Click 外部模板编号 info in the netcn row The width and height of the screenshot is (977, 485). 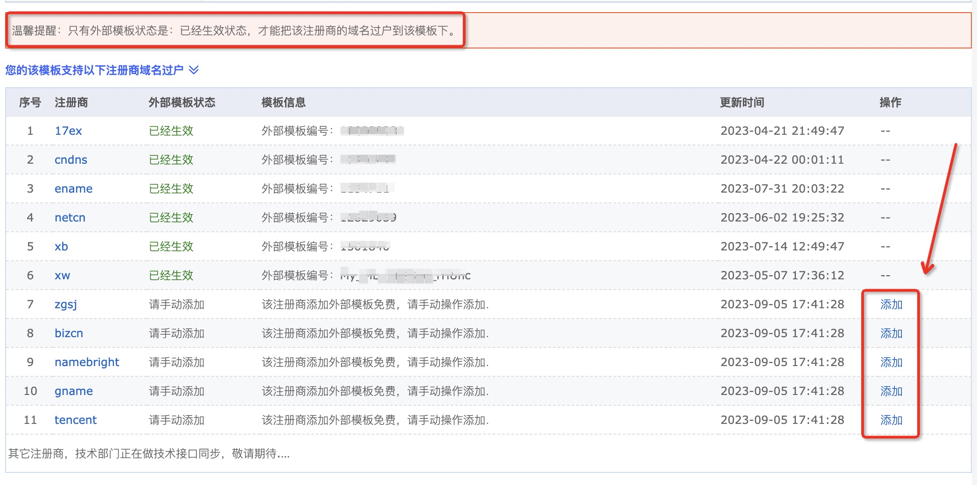point(329,218)
